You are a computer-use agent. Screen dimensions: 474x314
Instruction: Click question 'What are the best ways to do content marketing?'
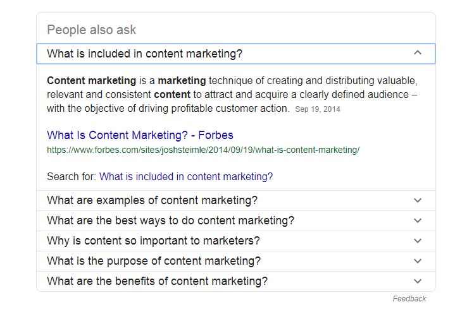tap(170, 220)
